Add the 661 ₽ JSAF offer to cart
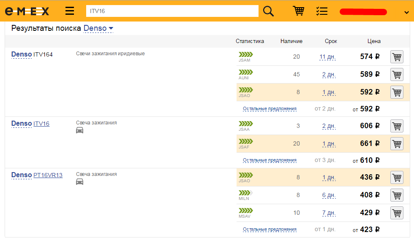 (x=397, y=143)
